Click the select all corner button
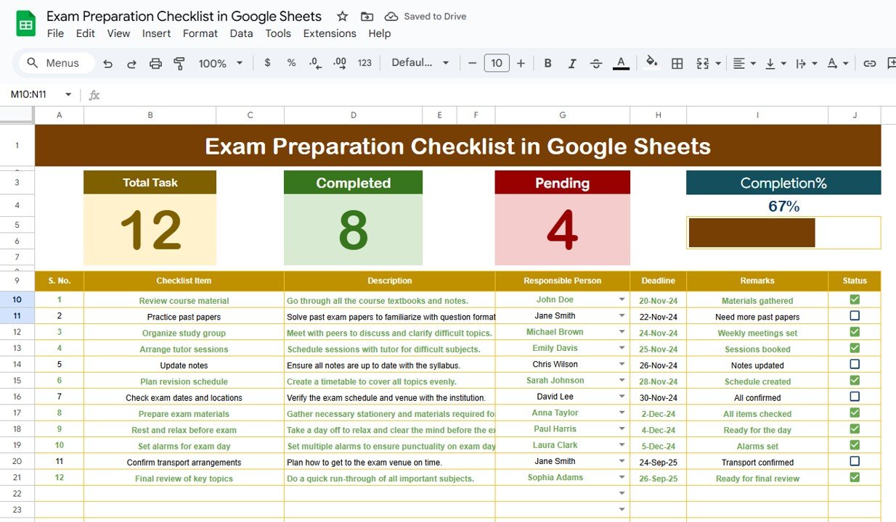This screenshot has width=896, height=522. (17, 115)
